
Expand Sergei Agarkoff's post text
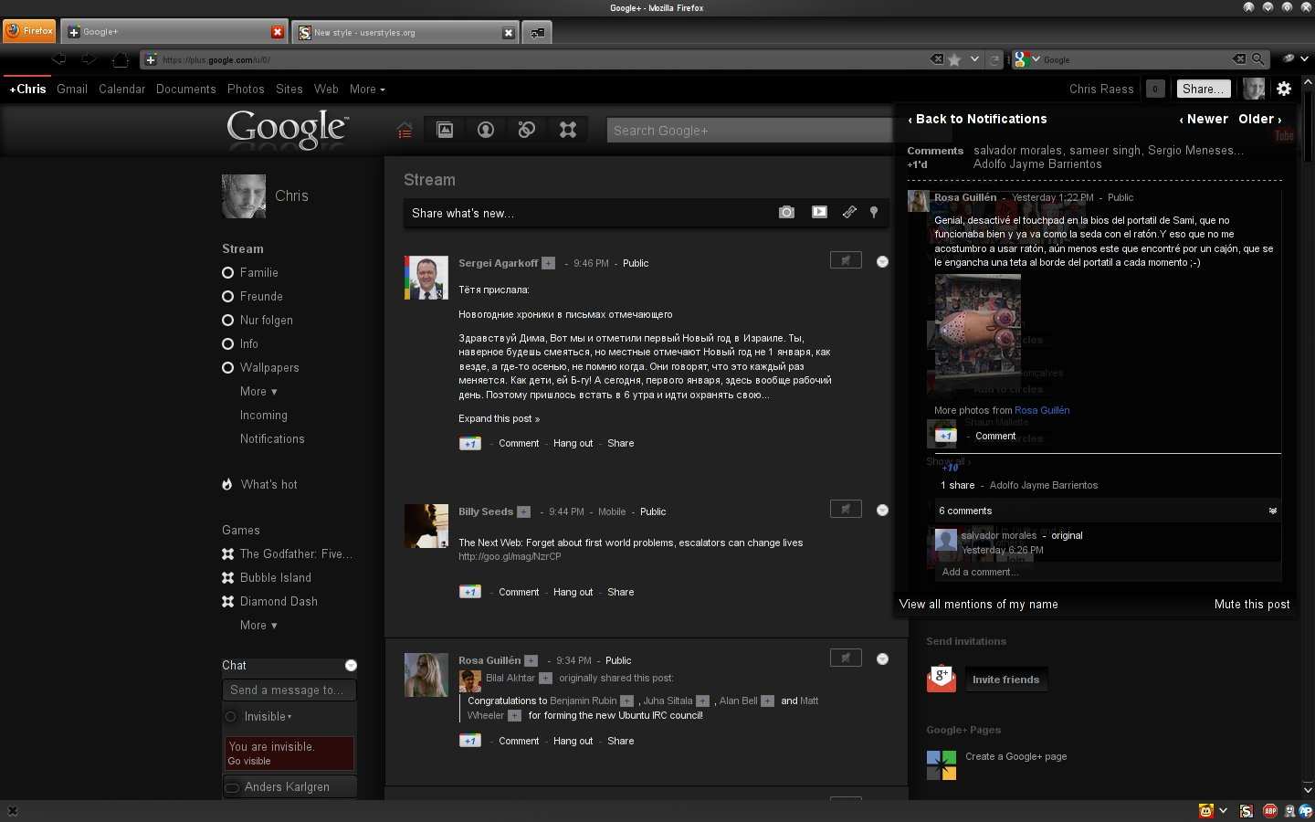pos(499,418)
